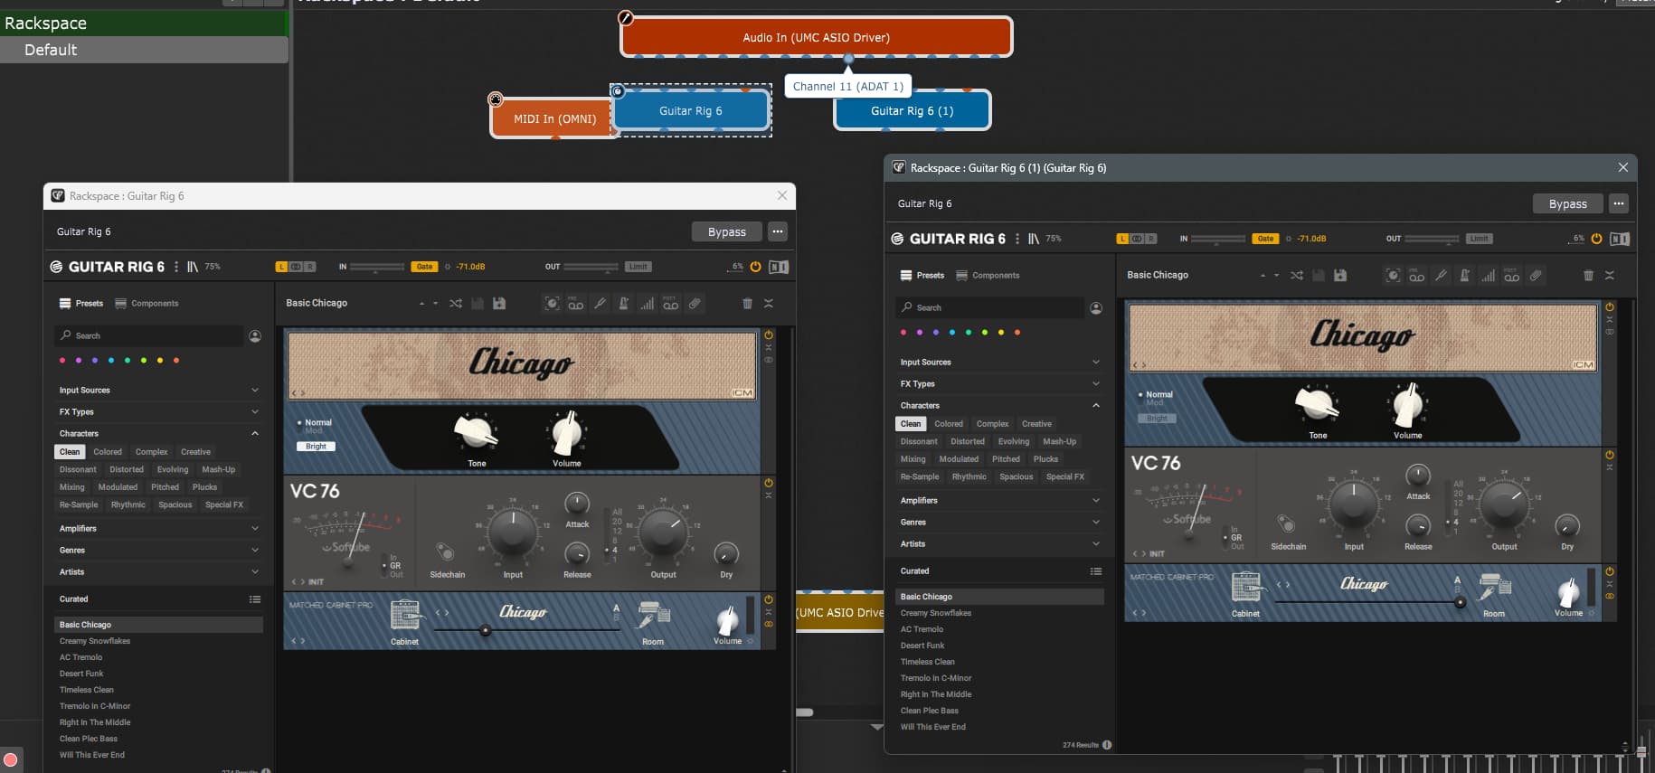Screen dimensions: 1655x773
Task: Select the Guitar Rig 6 (1) plugin block
Action: click(912, 111)
